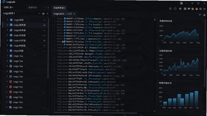Switch to the tab above the LogLab document tab
Image resolution: width=207 pixels, height=116 pixels.
tap(60, 8)
